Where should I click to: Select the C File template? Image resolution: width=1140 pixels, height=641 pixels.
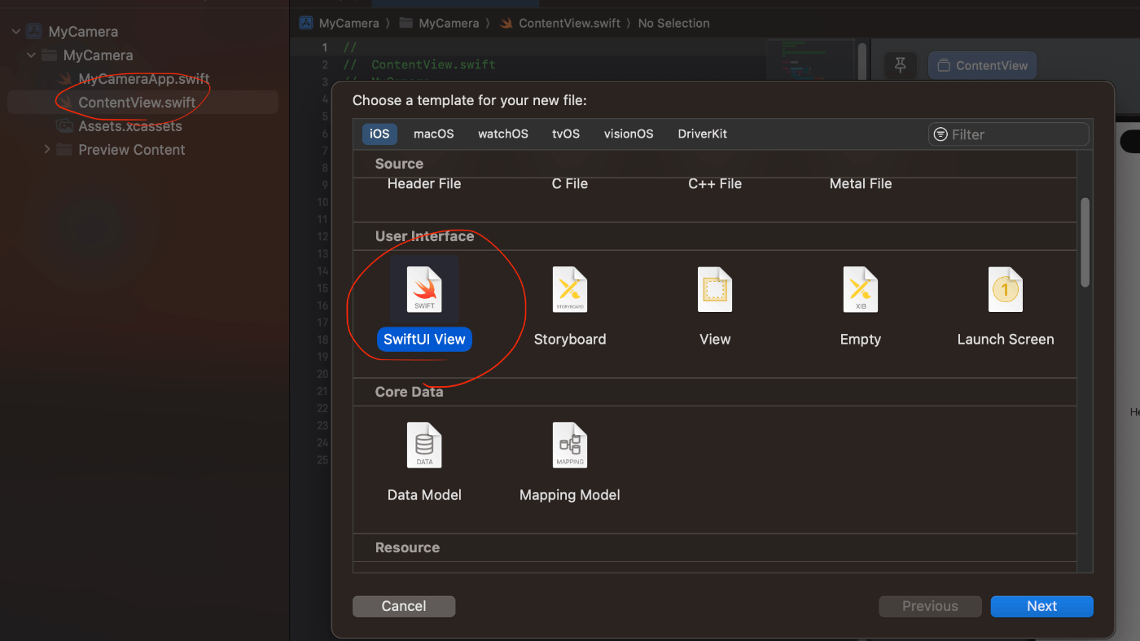tap(570, 183)
